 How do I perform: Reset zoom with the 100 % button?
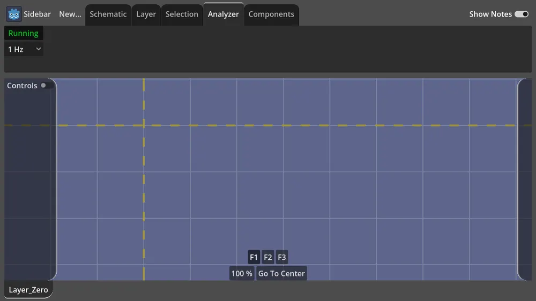tap(242, 273)
